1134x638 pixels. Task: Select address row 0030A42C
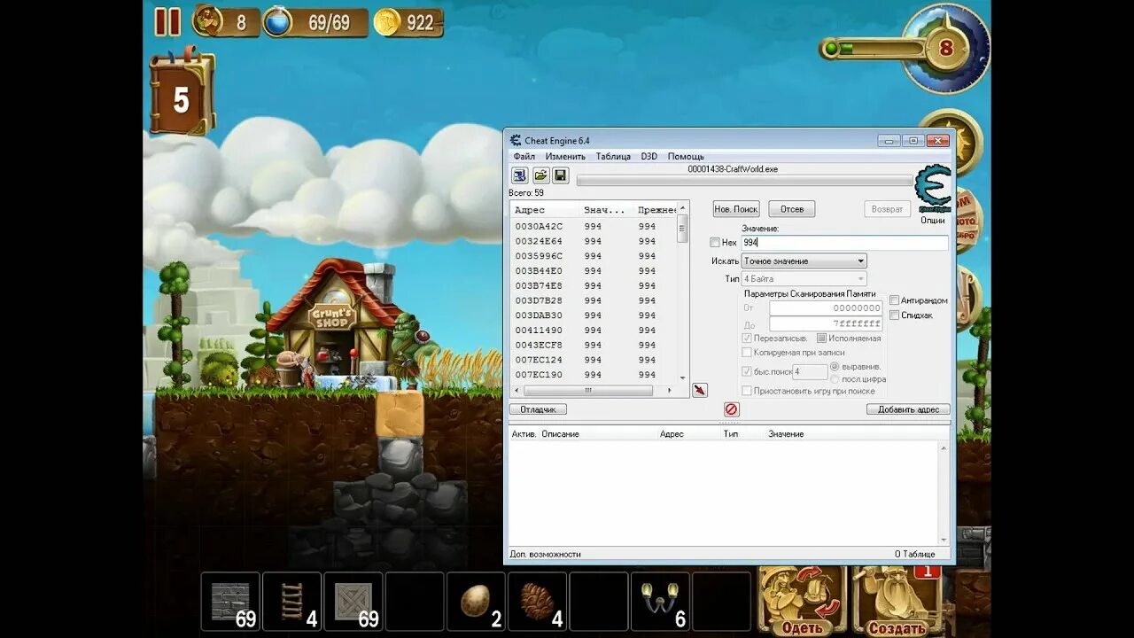click(594, 226)
